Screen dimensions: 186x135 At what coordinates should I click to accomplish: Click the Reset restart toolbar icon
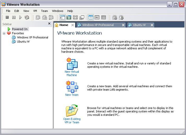[x=27, y=17]
